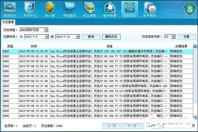Select the log row at 2012-07-08 23:53:21
The height and width of the screenshot is (132, 198).
click(x=98, y=71)
